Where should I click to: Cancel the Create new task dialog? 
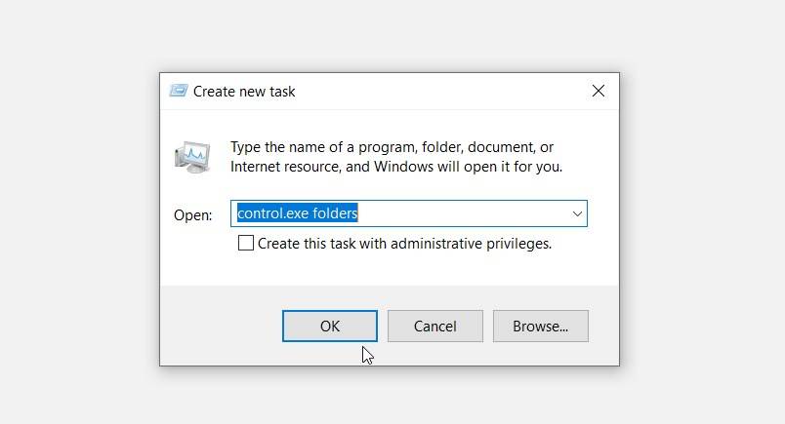tap(435, 326)
